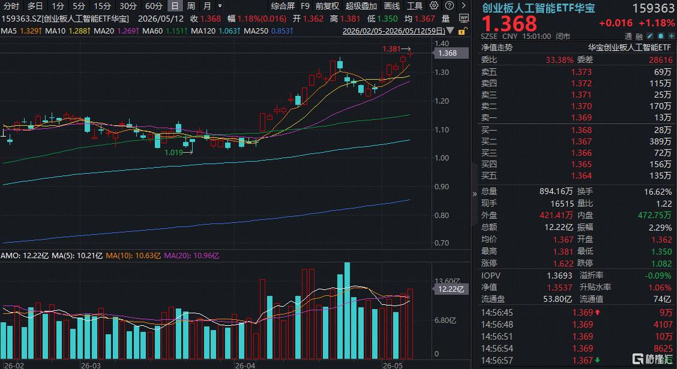Click the right arrow chevron in toolbar
This screenshot has height=369, width=677.
coord(464,5)
